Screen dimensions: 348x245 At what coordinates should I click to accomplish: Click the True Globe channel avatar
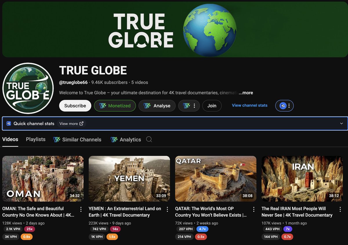pyautogui.click(x=28, y=88)
